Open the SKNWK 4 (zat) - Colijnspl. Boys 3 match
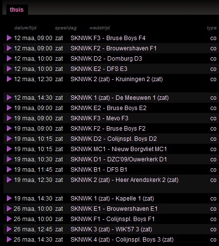The width and height of the screenshot is (219, 246). [122, 240]
